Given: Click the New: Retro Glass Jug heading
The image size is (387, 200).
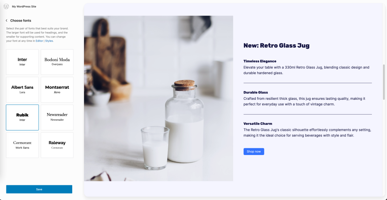Looking at the screenshot, I should 277,46.
